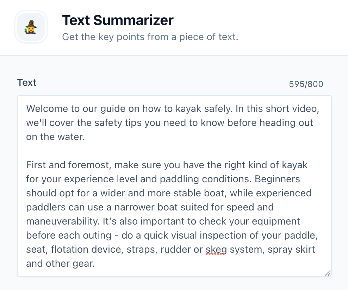Select the misspelled word skeg
348x290 pixels.
pyautogui.click(x=216, y=250)
